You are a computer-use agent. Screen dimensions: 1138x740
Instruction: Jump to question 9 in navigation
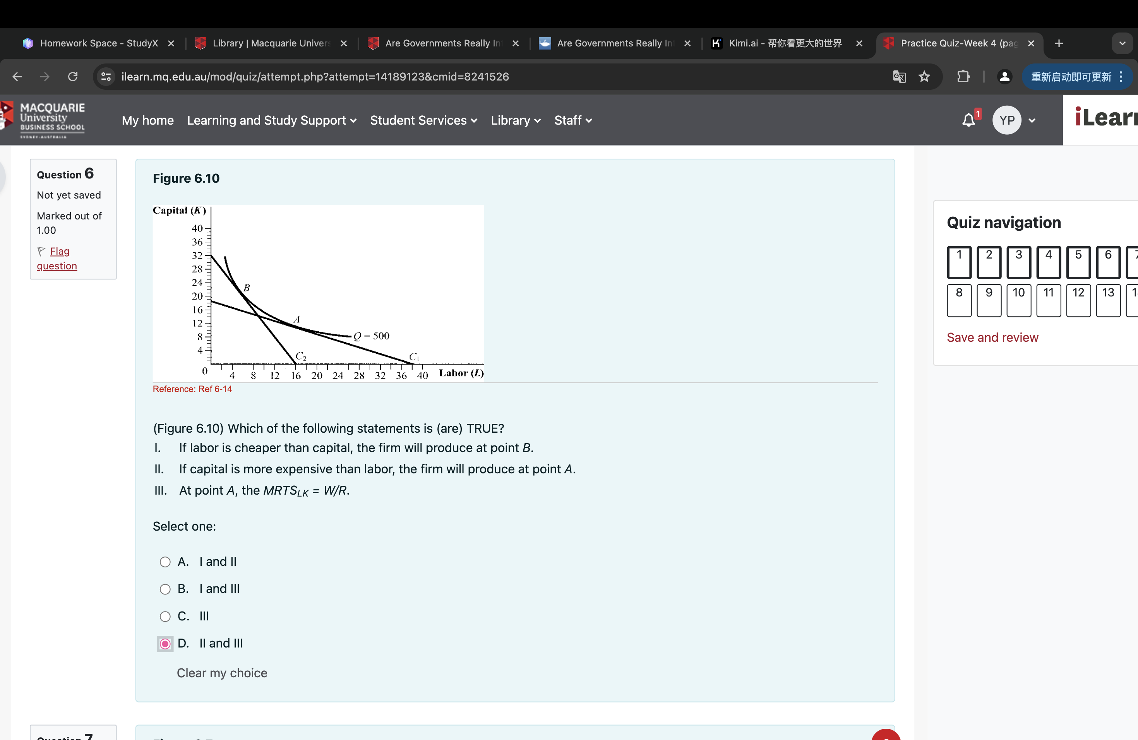coord(989,300)
